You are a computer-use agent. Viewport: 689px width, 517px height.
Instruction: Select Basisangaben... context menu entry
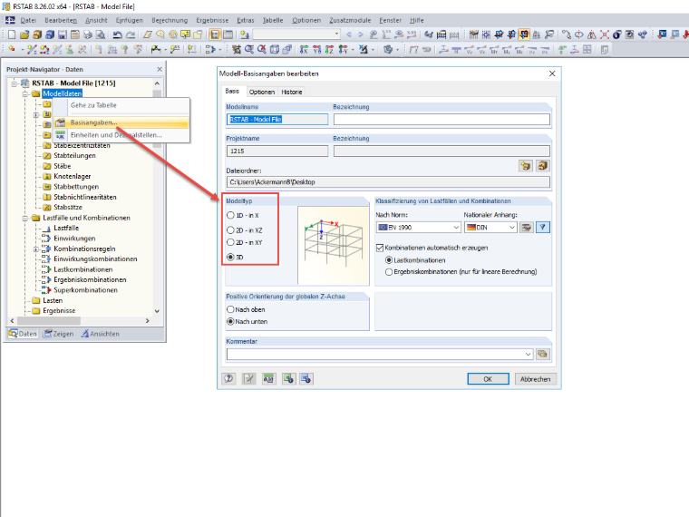121,122
